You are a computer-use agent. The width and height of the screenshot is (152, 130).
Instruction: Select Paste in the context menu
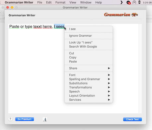[x=89, y=62]
